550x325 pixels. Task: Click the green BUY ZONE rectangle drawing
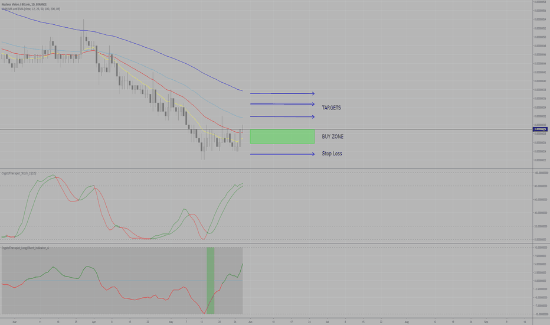pyautogui.click(x=282, y=136)
